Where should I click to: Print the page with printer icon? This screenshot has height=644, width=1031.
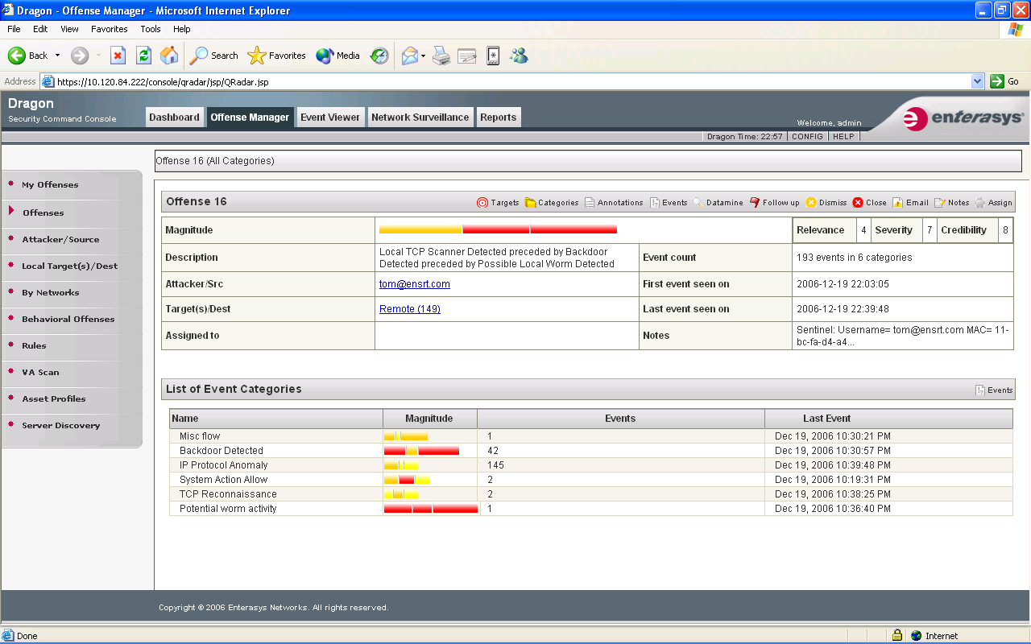click(x=441, y=56)
